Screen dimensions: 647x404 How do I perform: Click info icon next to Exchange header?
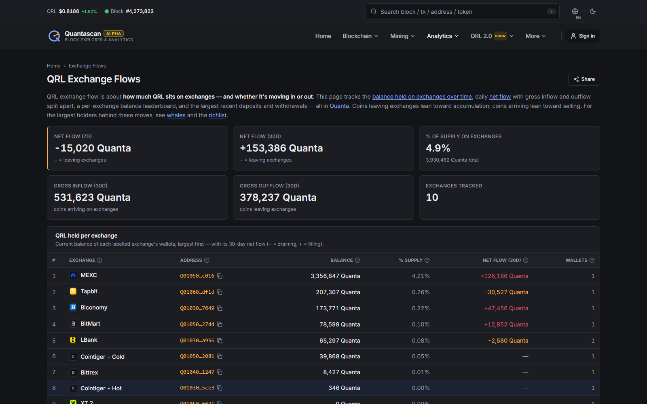99,260
